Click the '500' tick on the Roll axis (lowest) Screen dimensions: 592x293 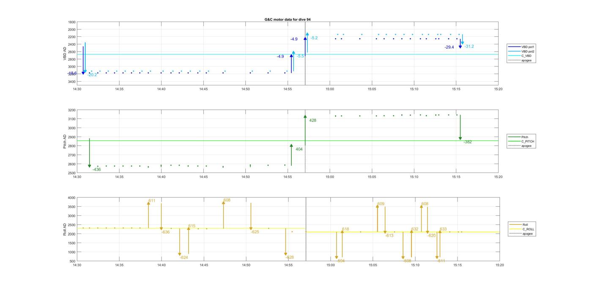pyautogui.click(x=73, y=261)
